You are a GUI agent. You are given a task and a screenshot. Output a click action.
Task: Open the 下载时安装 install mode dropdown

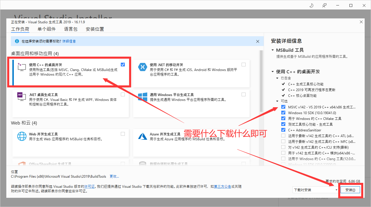[315, 190]
